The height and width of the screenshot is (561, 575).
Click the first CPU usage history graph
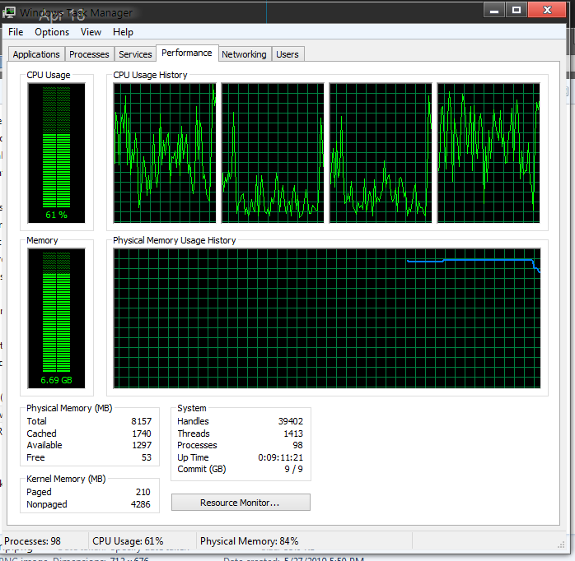coord(165,153)
